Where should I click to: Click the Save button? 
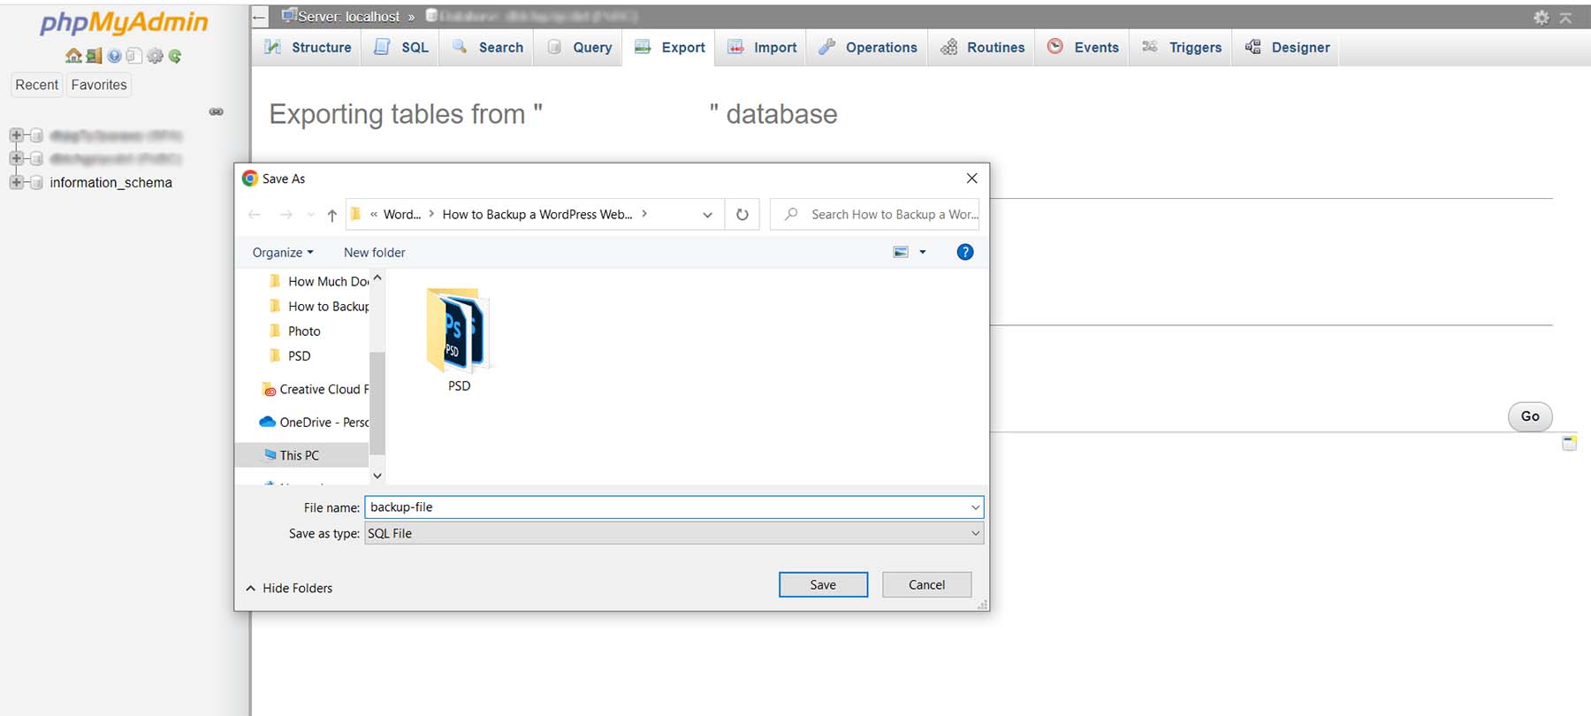(823, 584)
